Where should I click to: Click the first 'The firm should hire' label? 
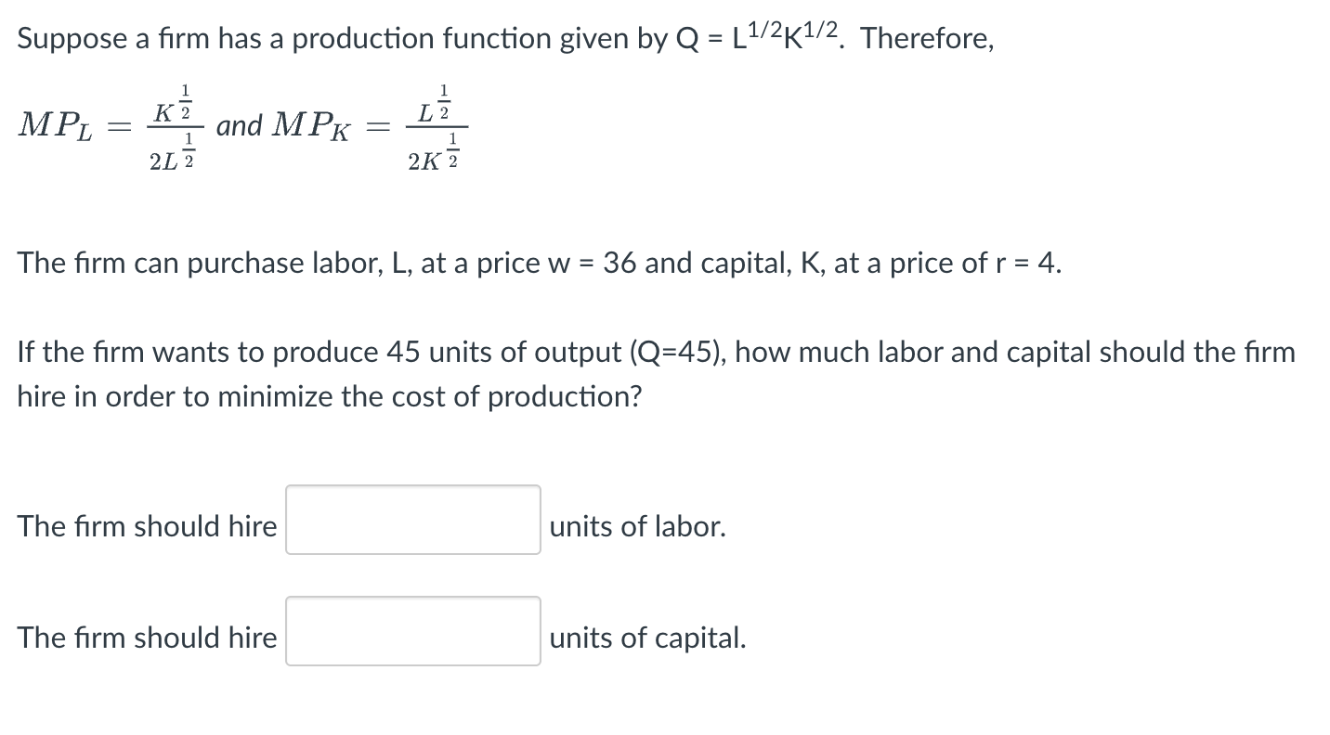click(x=147, y=526)
